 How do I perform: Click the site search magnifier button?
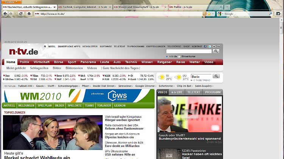pyautogui.click(x=216, y=51)
